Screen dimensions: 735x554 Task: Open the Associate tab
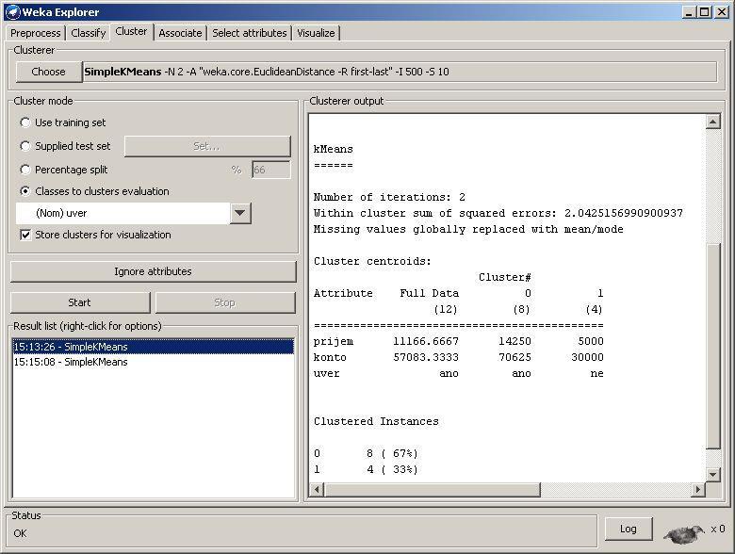[181, 33]
